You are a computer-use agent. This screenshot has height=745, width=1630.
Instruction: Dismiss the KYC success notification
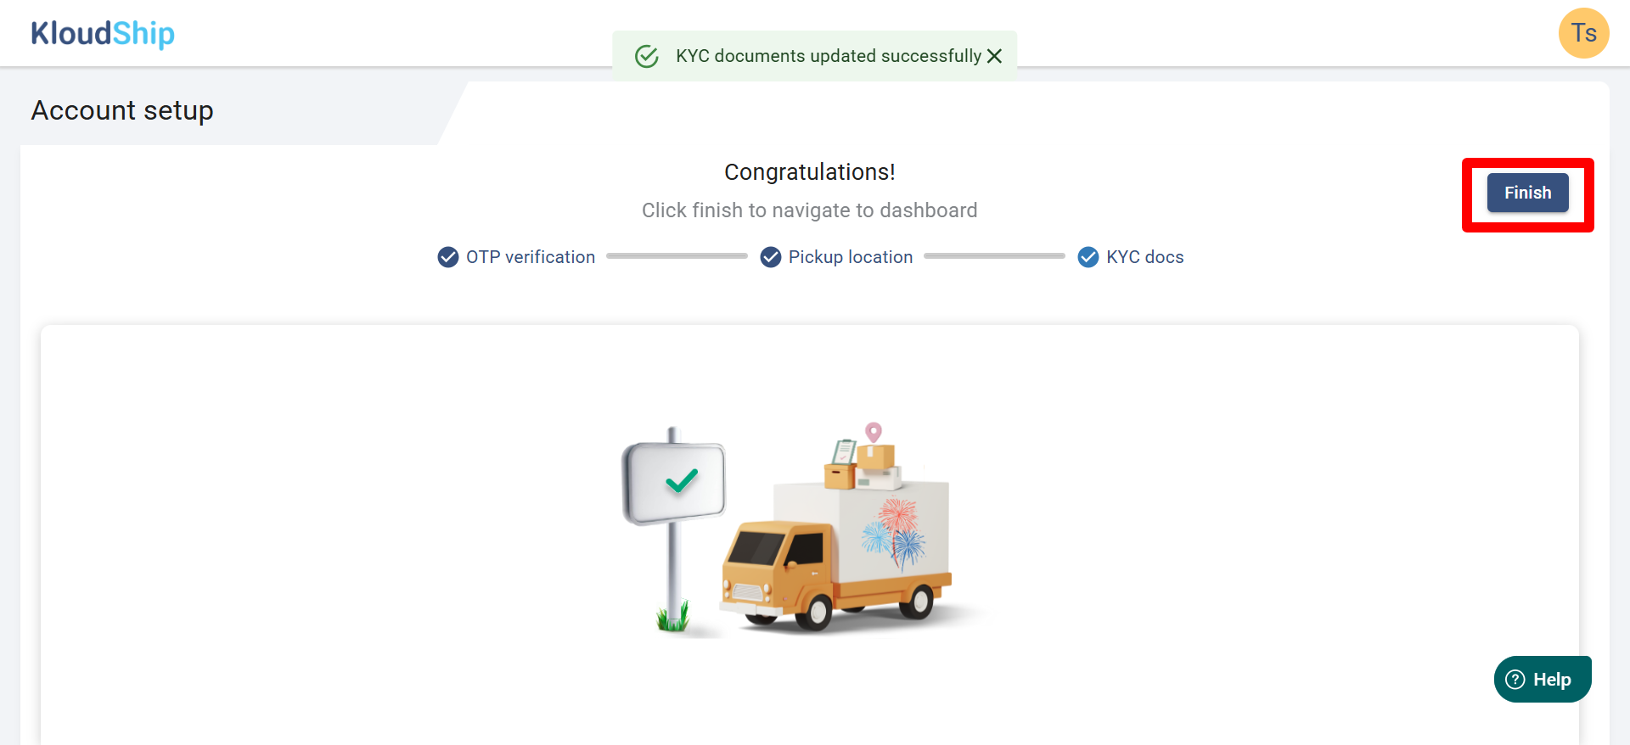[994, 56]
